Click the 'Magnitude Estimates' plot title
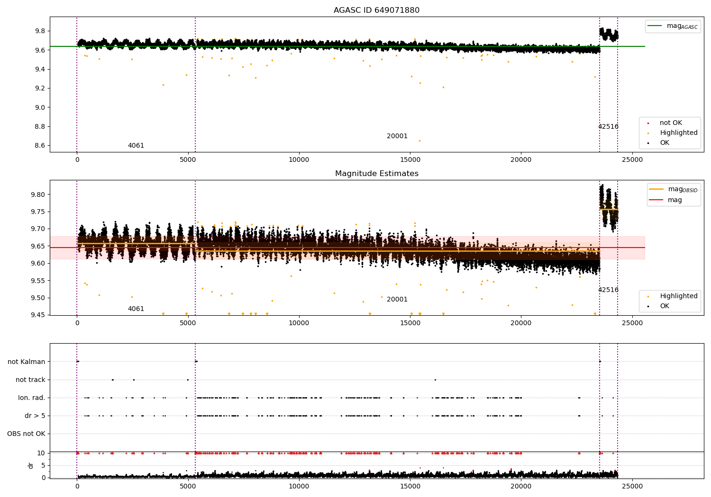This screenshot has width=711, height=497. tap(376, 174)
